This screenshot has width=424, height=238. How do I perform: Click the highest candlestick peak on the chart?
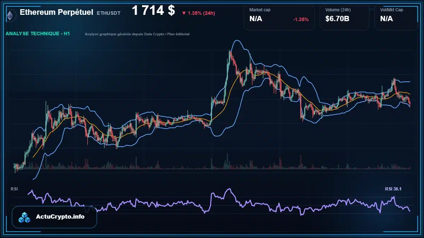230,51
